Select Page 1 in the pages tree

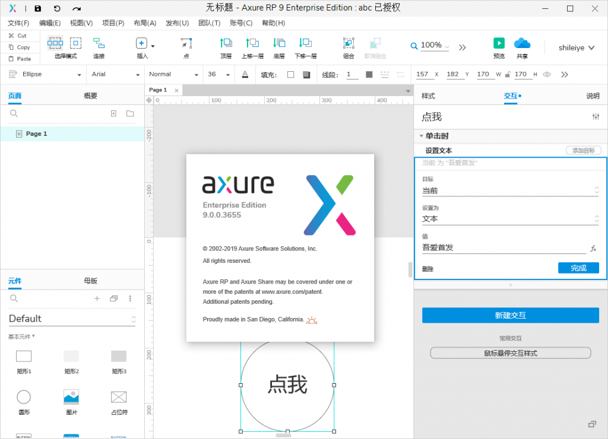pyautogui.click(x=72, y=133)
